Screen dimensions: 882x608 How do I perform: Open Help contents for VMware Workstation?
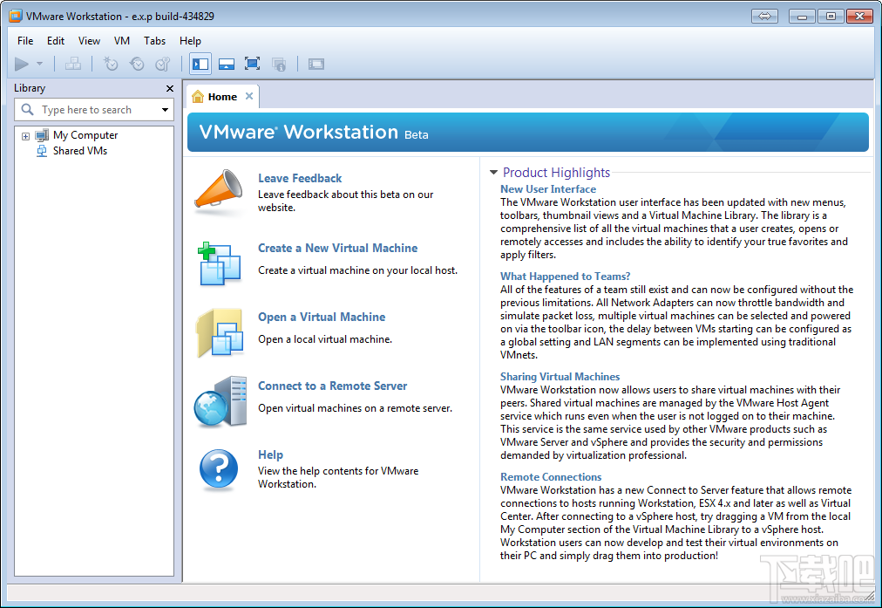pos(270,454)
